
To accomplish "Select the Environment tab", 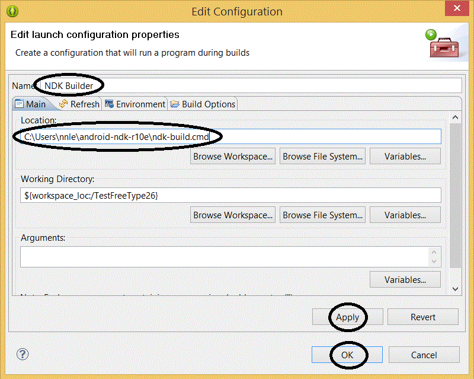I will coord(135,104).
